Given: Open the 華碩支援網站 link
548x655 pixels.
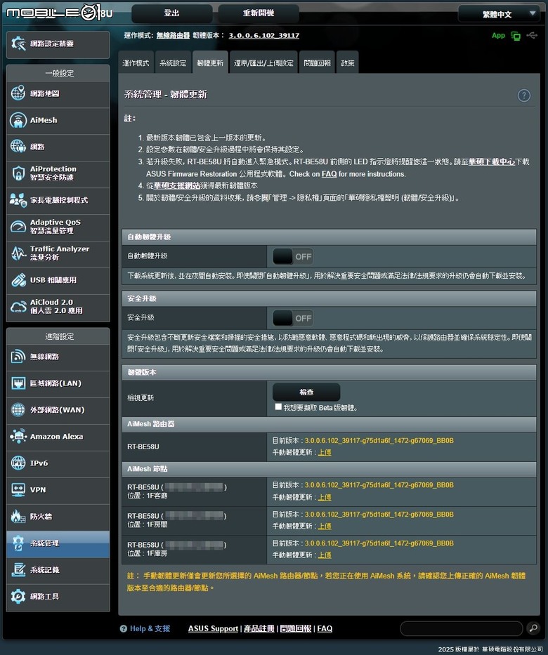Looking at the screenshot, I should point(177,185).
